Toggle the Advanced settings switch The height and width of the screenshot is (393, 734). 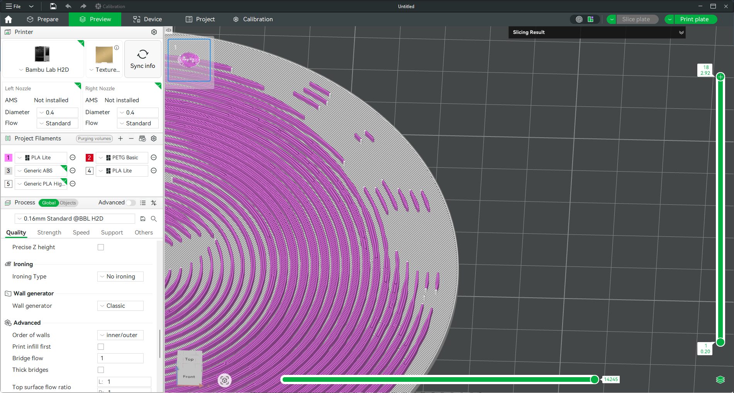[131, 203]
